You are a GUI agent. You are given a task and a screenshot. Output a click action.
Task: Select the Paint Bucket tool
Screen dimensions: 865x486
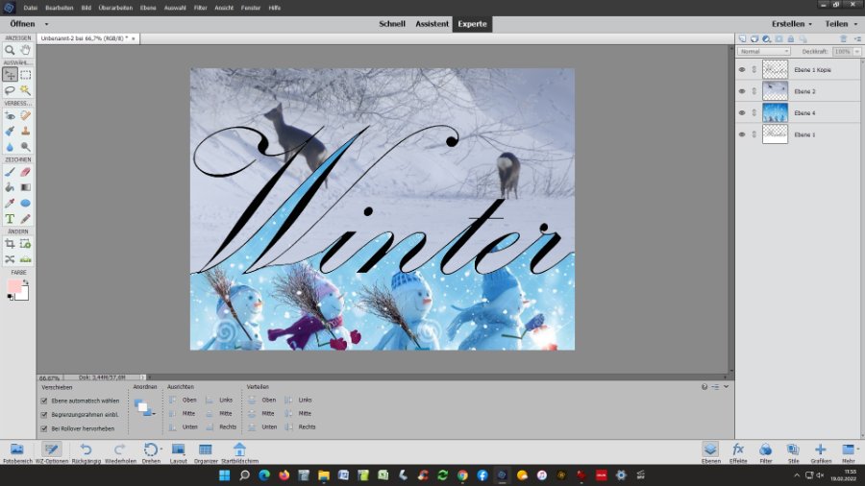(10, 187)
